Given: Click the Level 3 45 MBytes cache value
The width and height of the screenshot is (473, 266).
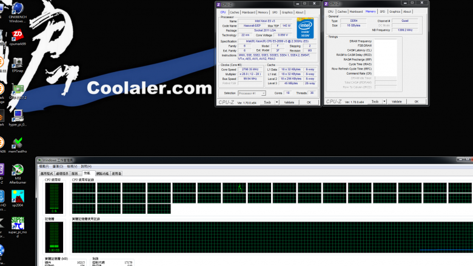Looking at the screenshot, I should tap(291, 83).
